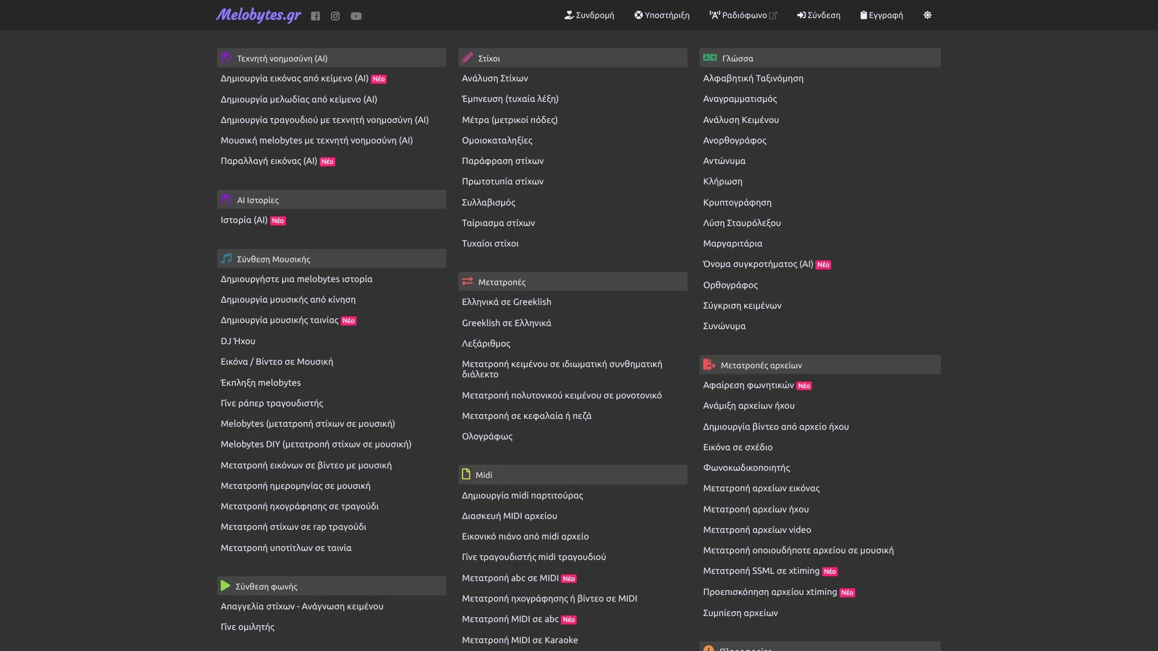Open the Melobytes Facebook page icon
1158x651 pixels.
tap(315, 15)
